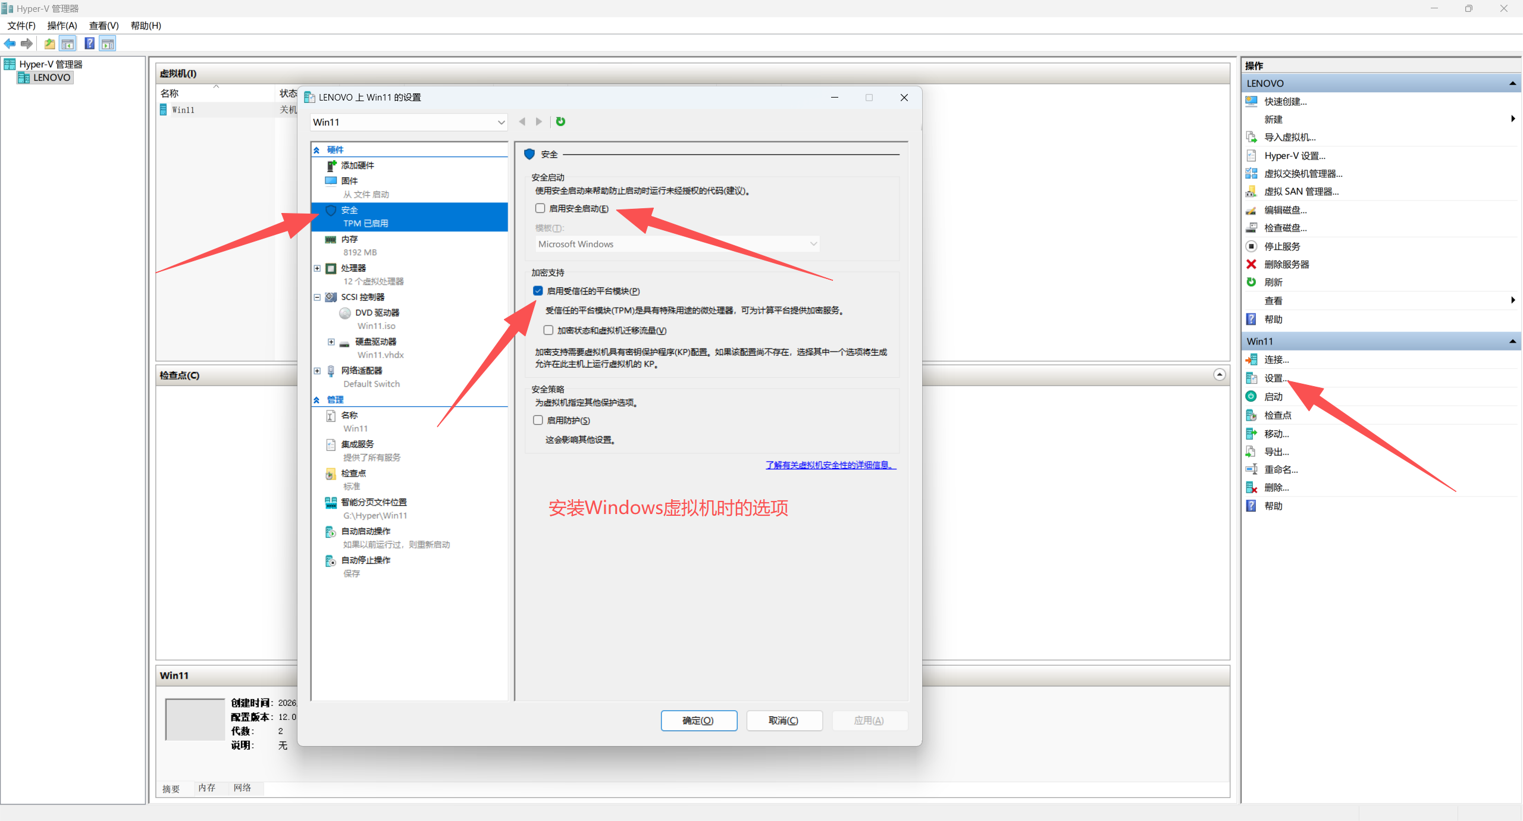1523x821 pixels.
Task: Click the next VM arrow in settings dialog
Action: click(x=539, y=121)
